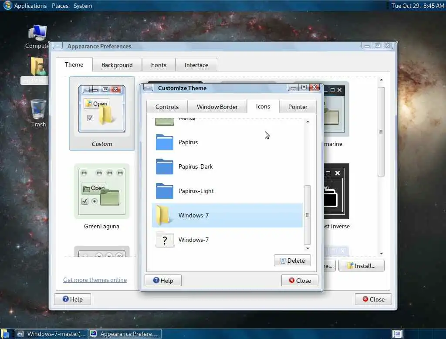
Task: Switch to the Window Border tab
Action: click(x=217, y=107)
